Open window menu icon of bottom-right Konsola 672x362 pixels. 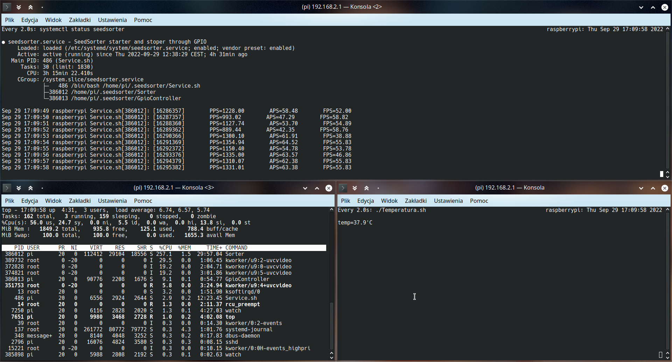point(343,188)
